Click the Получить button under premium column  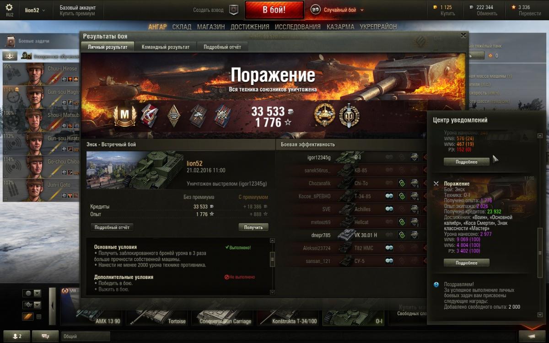click(253, 227)
